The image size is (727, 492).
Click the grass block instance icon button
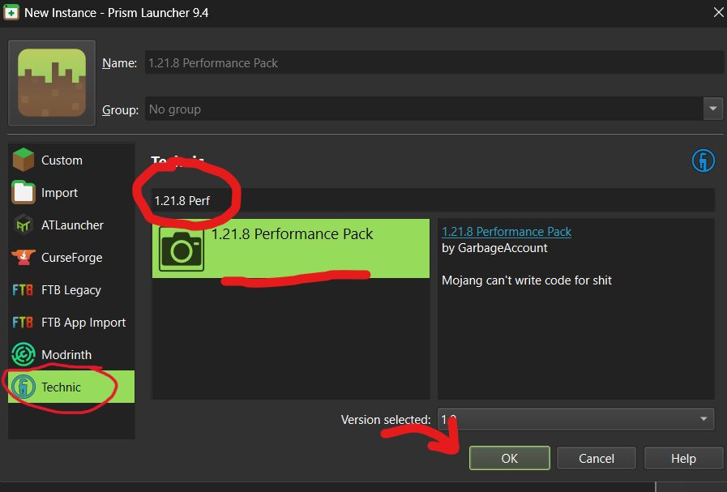click(52, 83)
